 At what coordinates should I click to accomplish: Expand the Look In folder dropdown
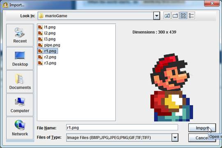pos(157,16)
